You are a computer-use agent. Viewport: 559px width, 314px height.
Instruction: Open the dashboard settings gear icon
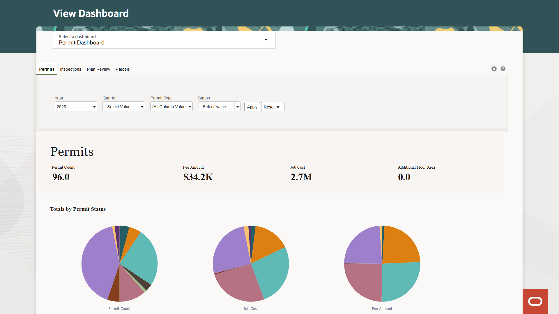(494, 69)
